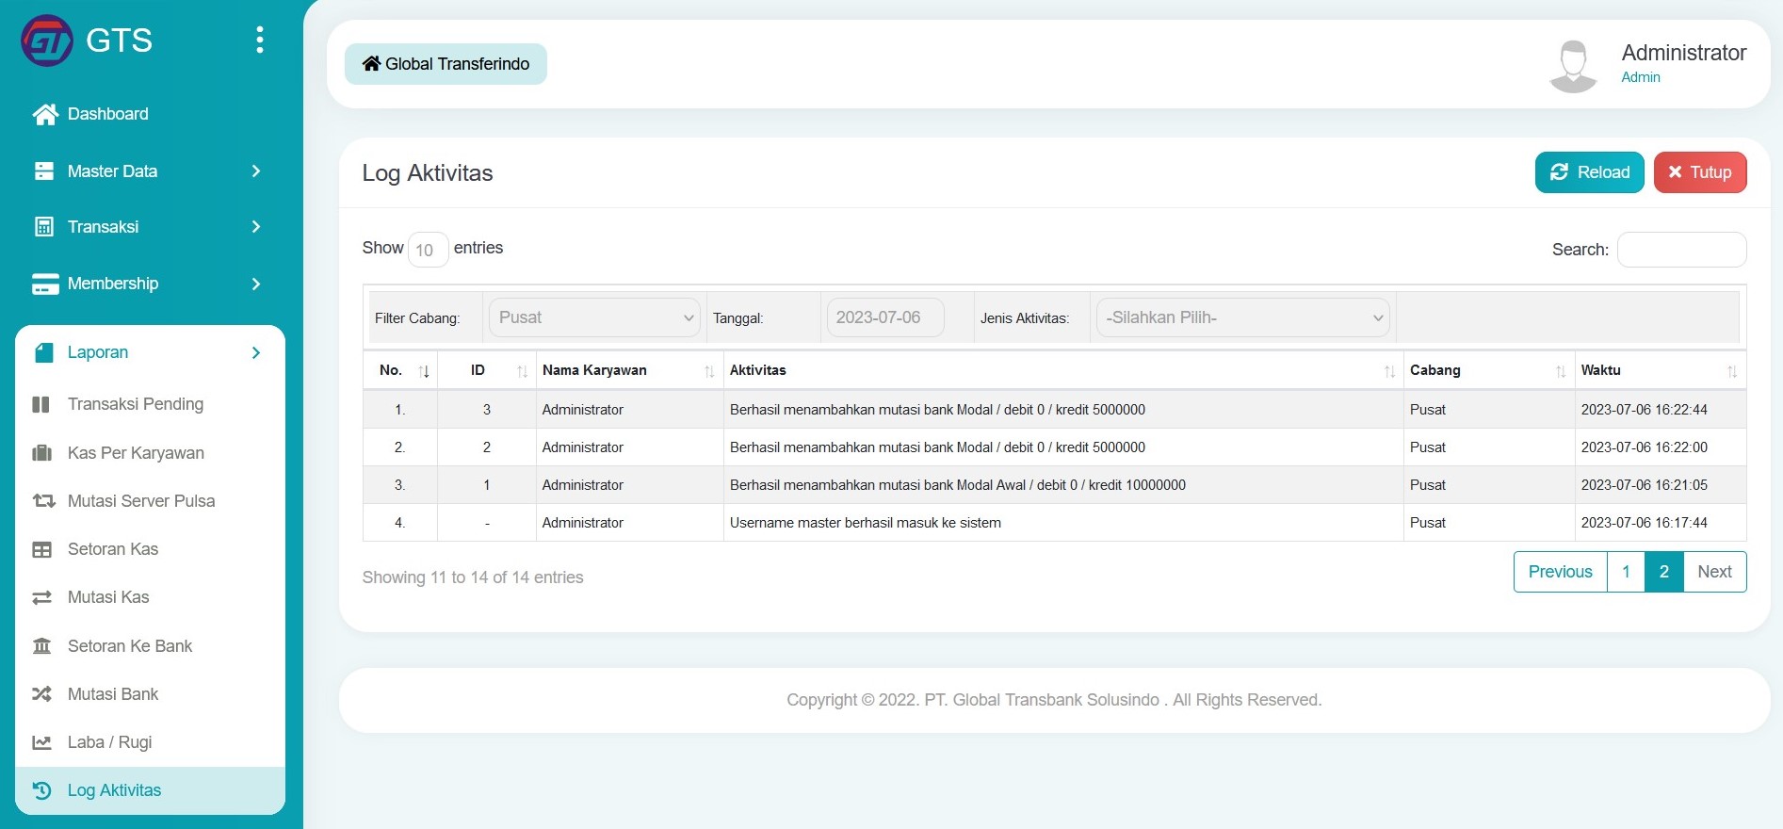This screenshot has width=1783, height=829.
Task: Click the Log Aktivitas sidebar label
Action: 114,790
